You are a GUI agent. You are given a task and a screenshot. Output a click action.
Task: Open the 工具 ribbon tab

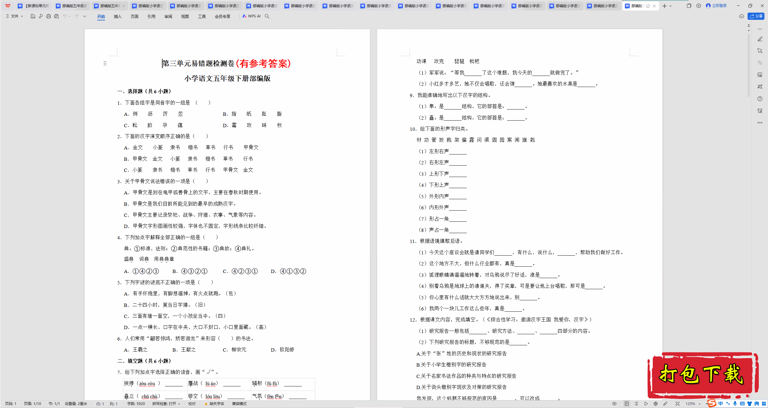click(x=202, y=16)
